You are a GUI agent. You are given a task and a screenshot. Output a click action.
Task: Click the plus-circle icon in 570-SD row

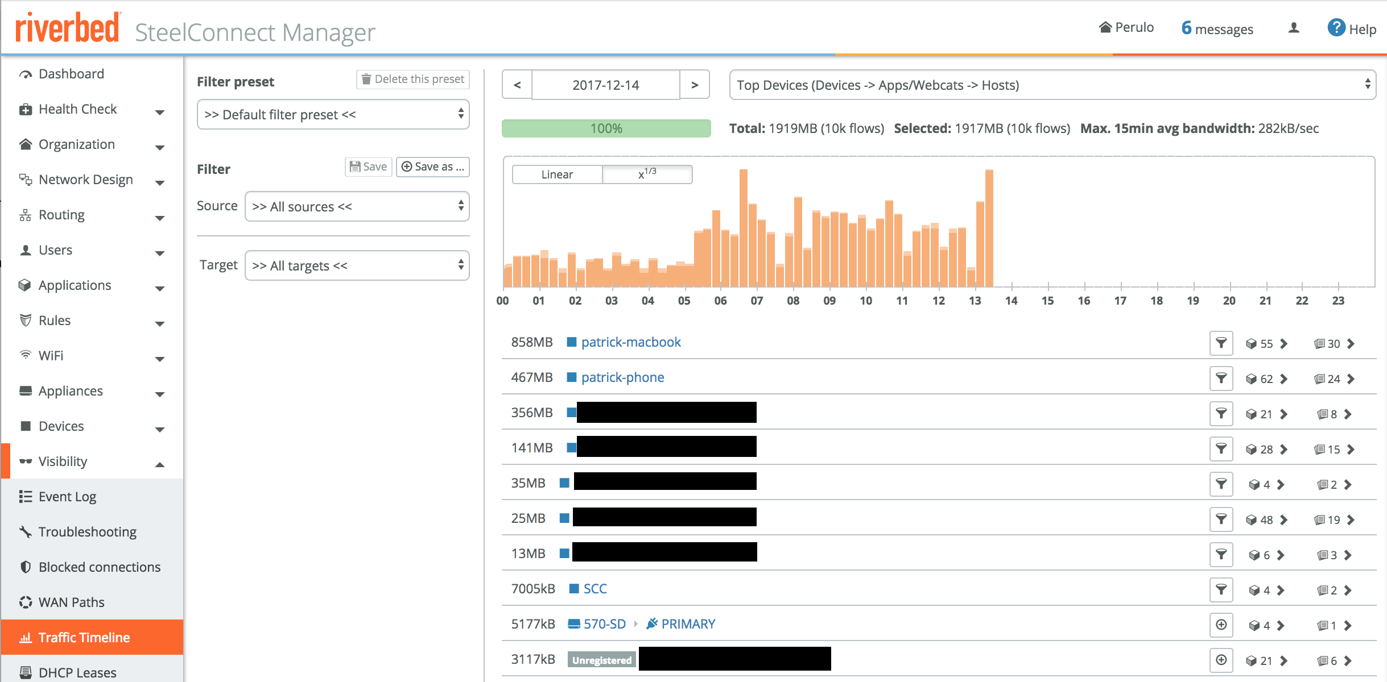point(1221,625)
